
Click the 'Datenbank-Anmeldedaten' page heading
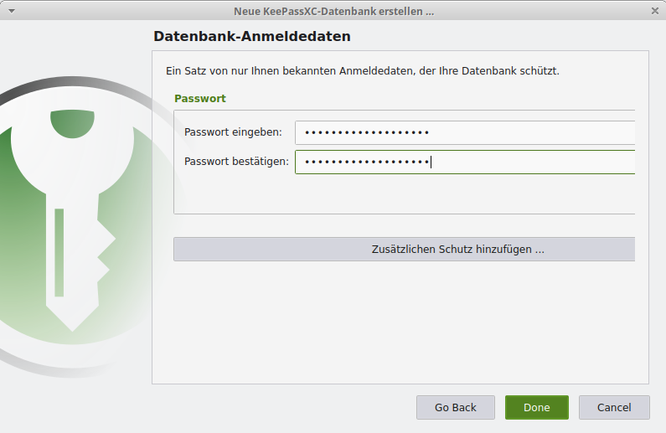click(x=251, y=37)
